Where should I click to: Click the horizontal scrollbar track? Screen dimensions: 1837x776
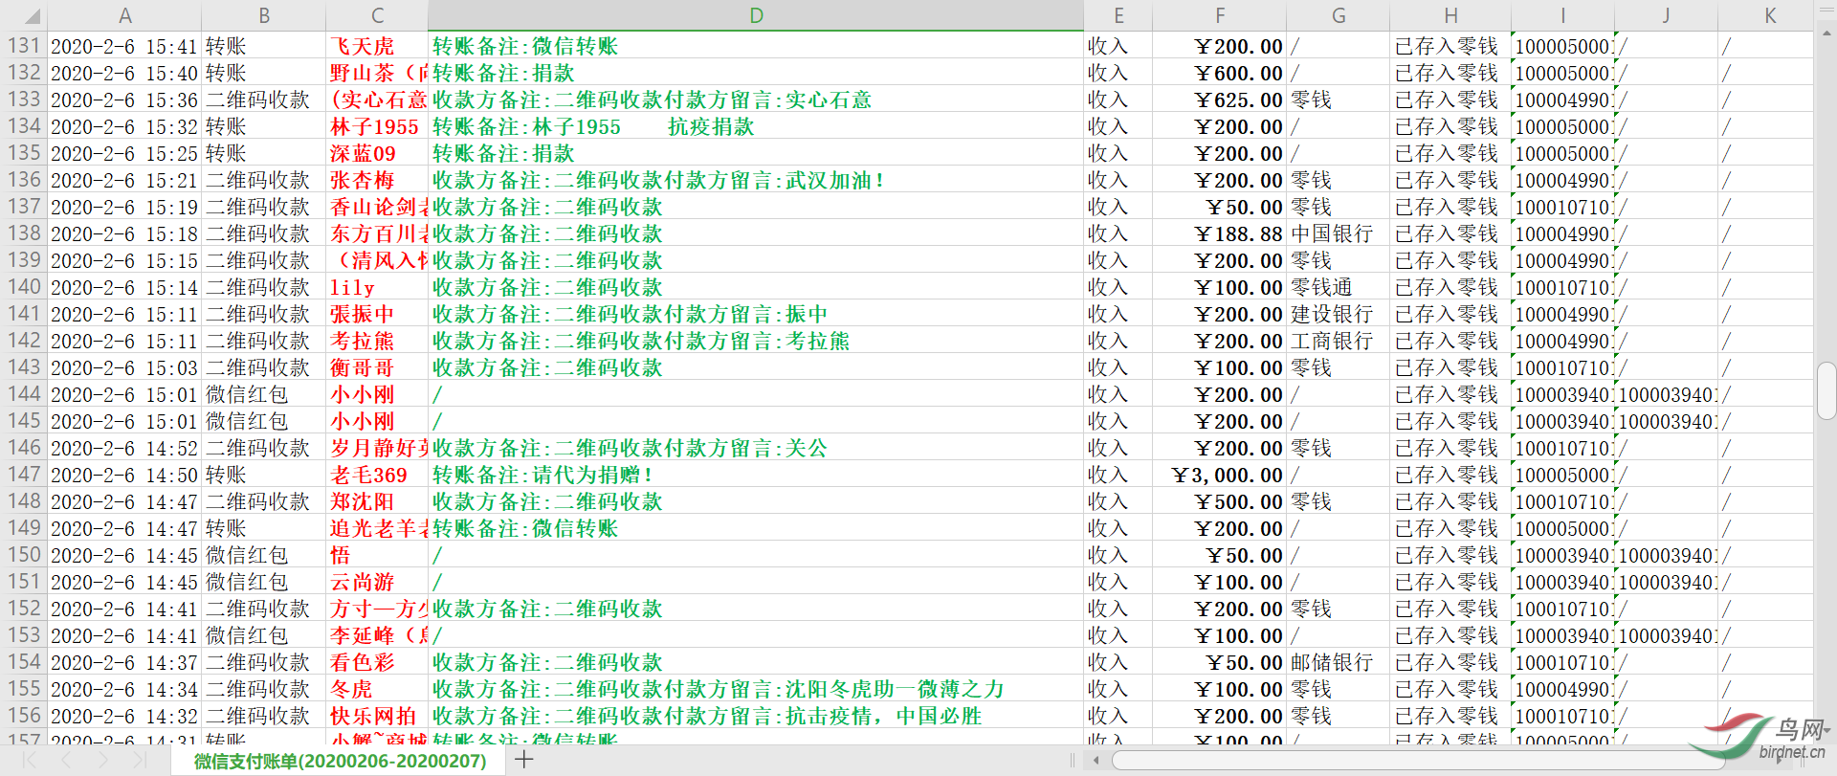(x=1416, y=760)
